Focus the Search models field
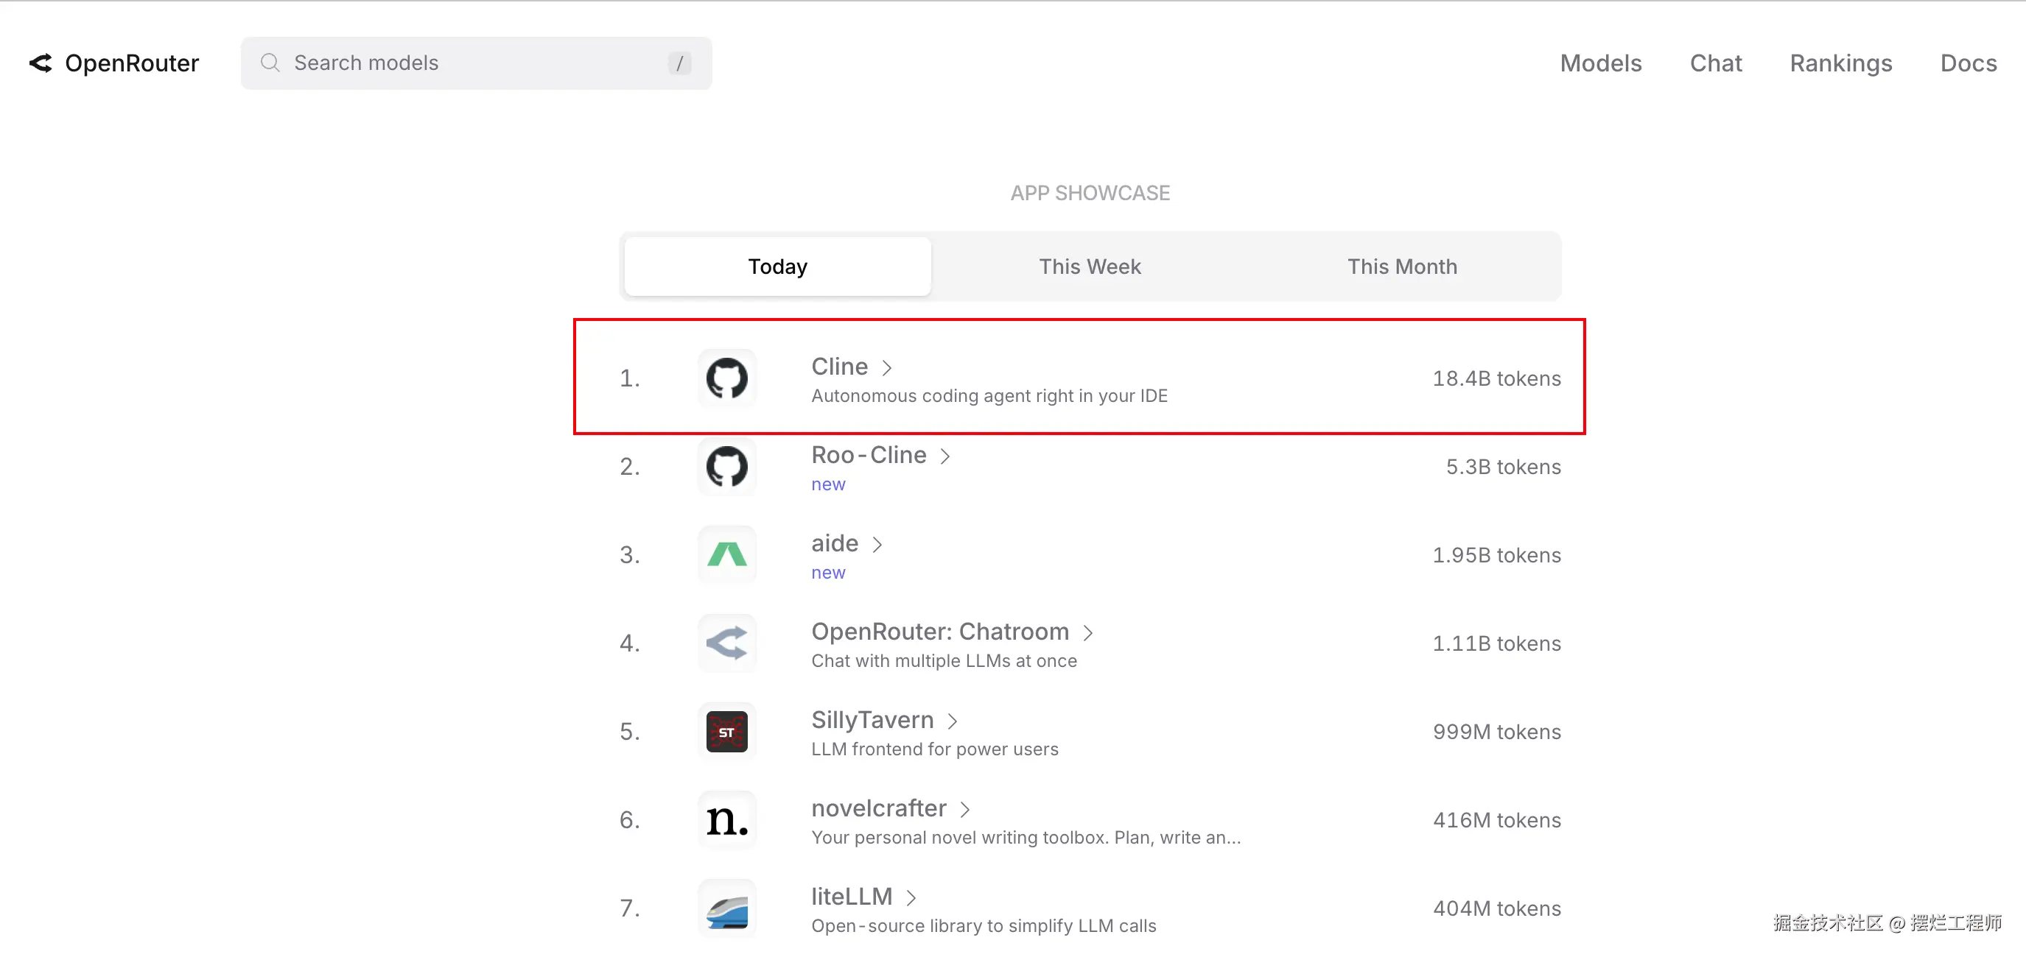Image resolution: width=2026 pixels, height=957 pixels. click(472, 63)
